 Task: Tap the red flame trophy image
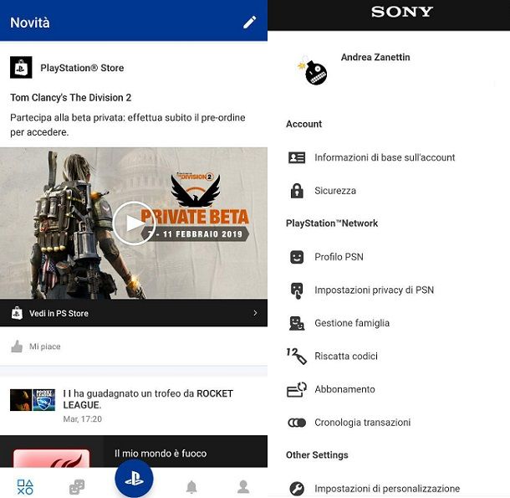51,459
